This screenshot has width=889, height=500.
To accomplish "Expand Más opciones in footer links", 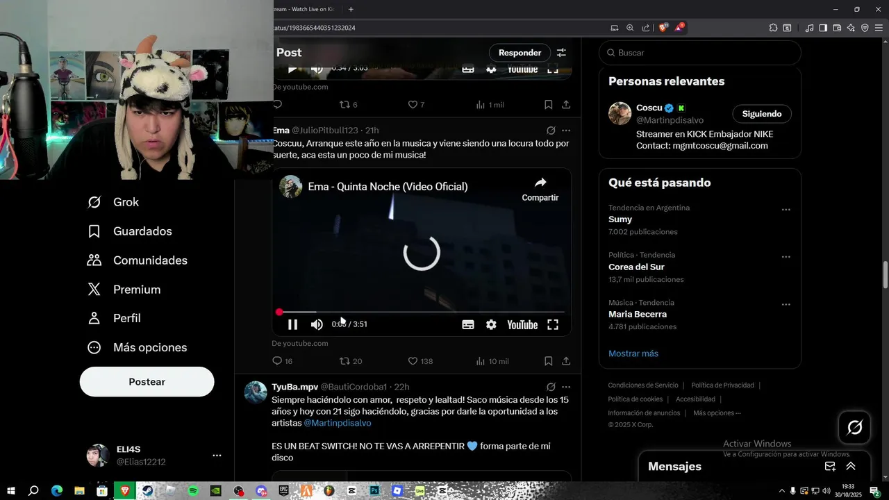I will coord(717,413).
